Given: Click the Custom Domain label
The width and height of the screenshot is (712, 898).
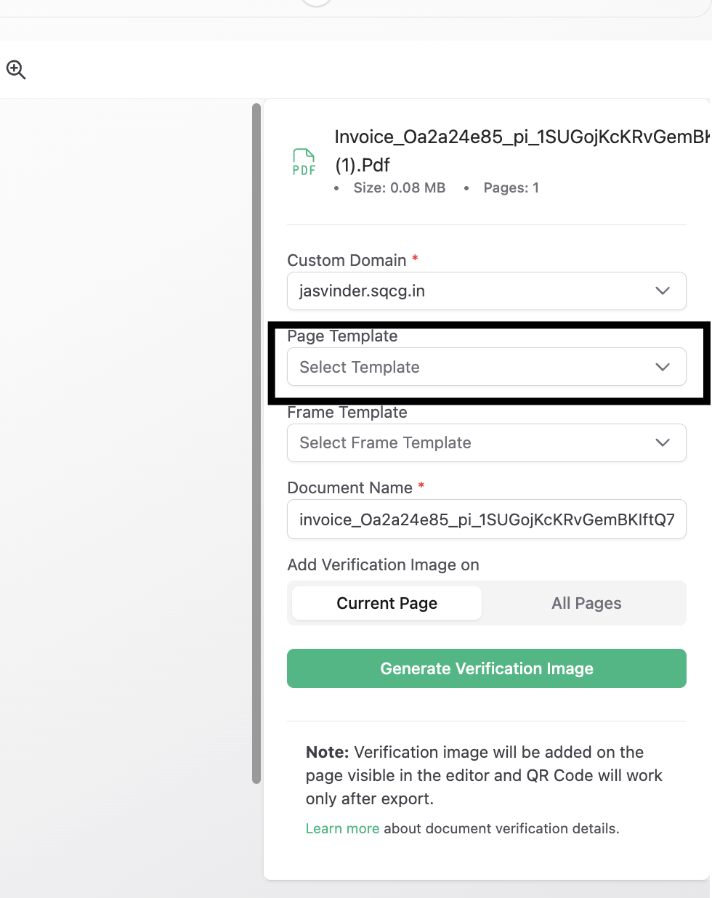Looking at the screenshot, I should [x=347, y=260].
